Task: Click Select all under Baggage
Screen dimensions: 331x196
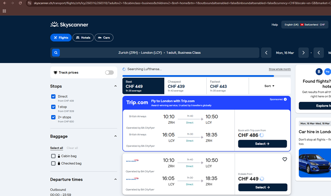Action: 57,148
